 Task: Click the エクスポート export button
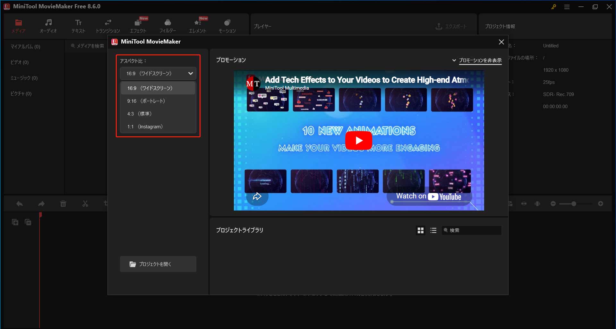[450, 26]
